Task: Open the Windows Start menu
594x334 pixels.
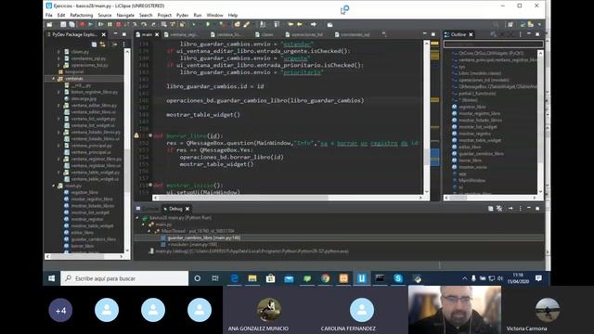Action: coord(52,278)
